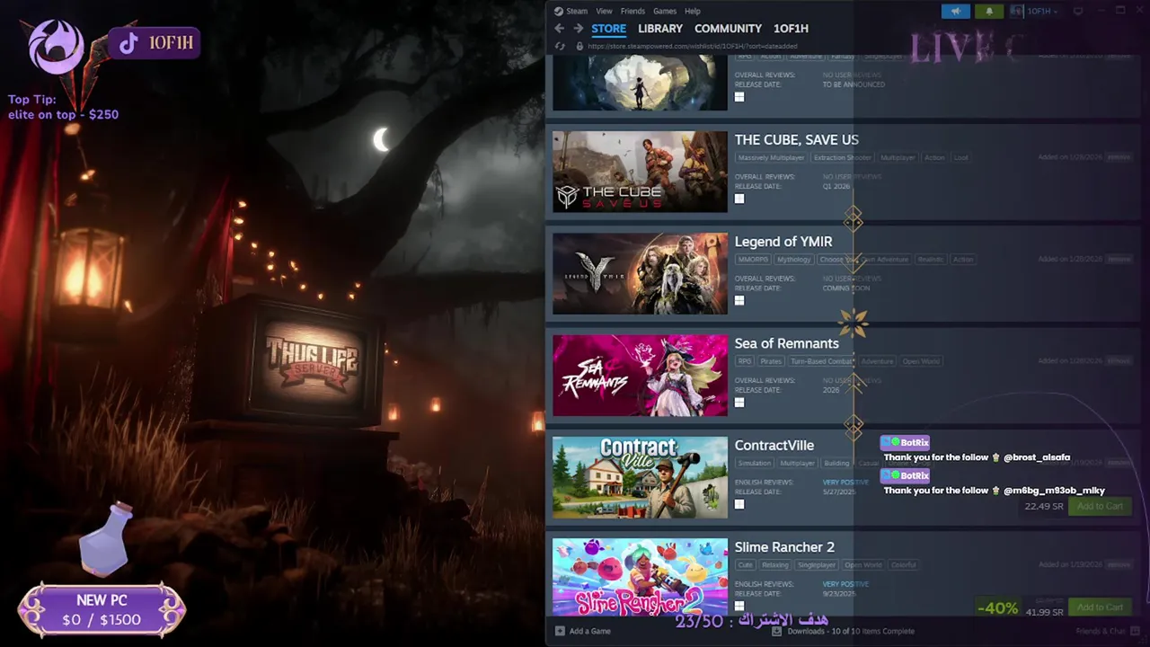Open the Steam logo menu

tap(571, 11)
